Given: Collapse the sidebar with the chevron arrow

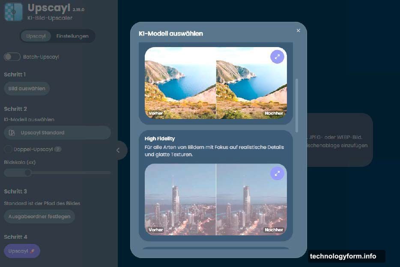Looking at the screenshot, I should click(x=118, y=150).
